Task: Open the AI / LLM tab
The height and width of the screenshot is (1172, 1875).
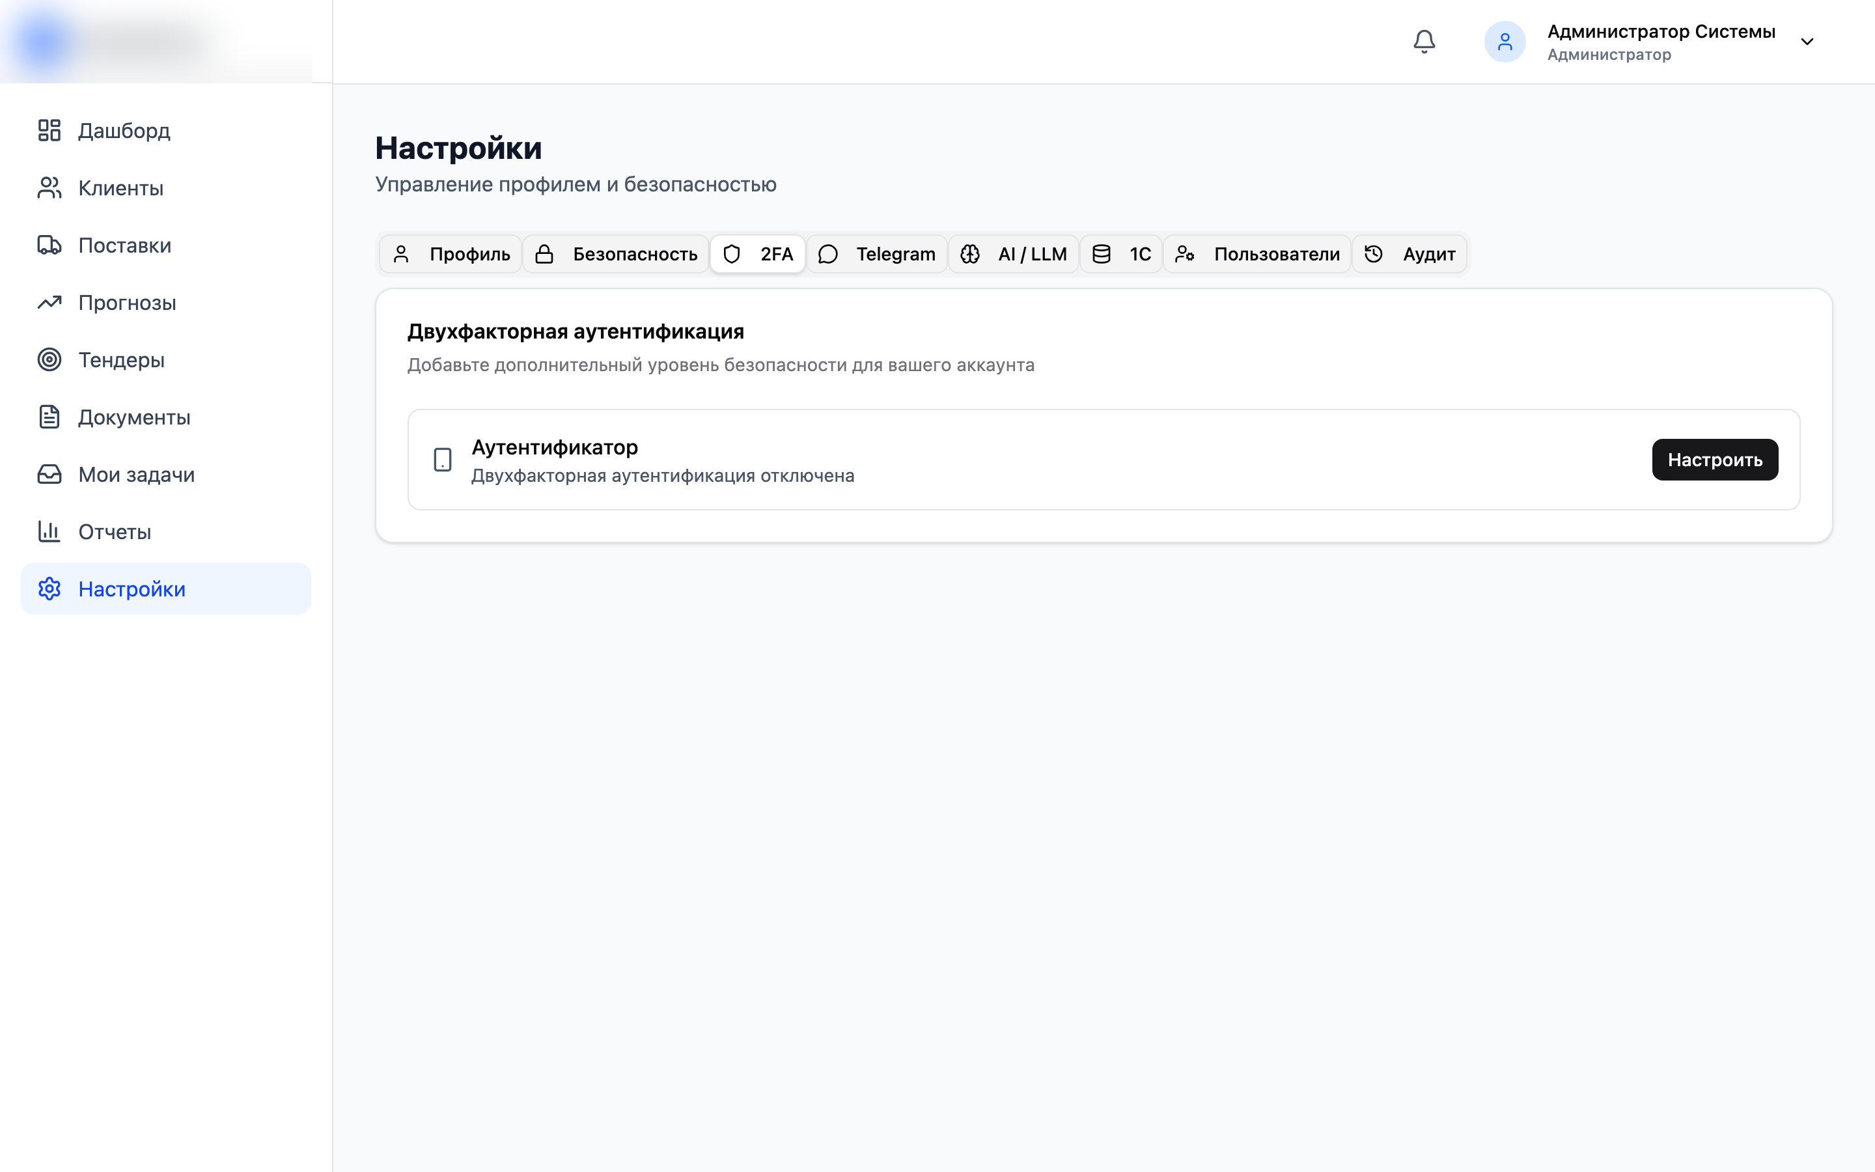Action: pos(1014,254)
